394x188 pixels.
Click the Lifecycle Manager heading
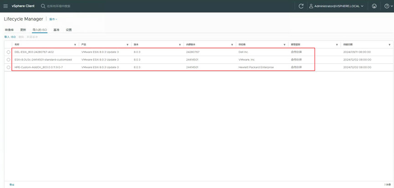pos(24,19)
